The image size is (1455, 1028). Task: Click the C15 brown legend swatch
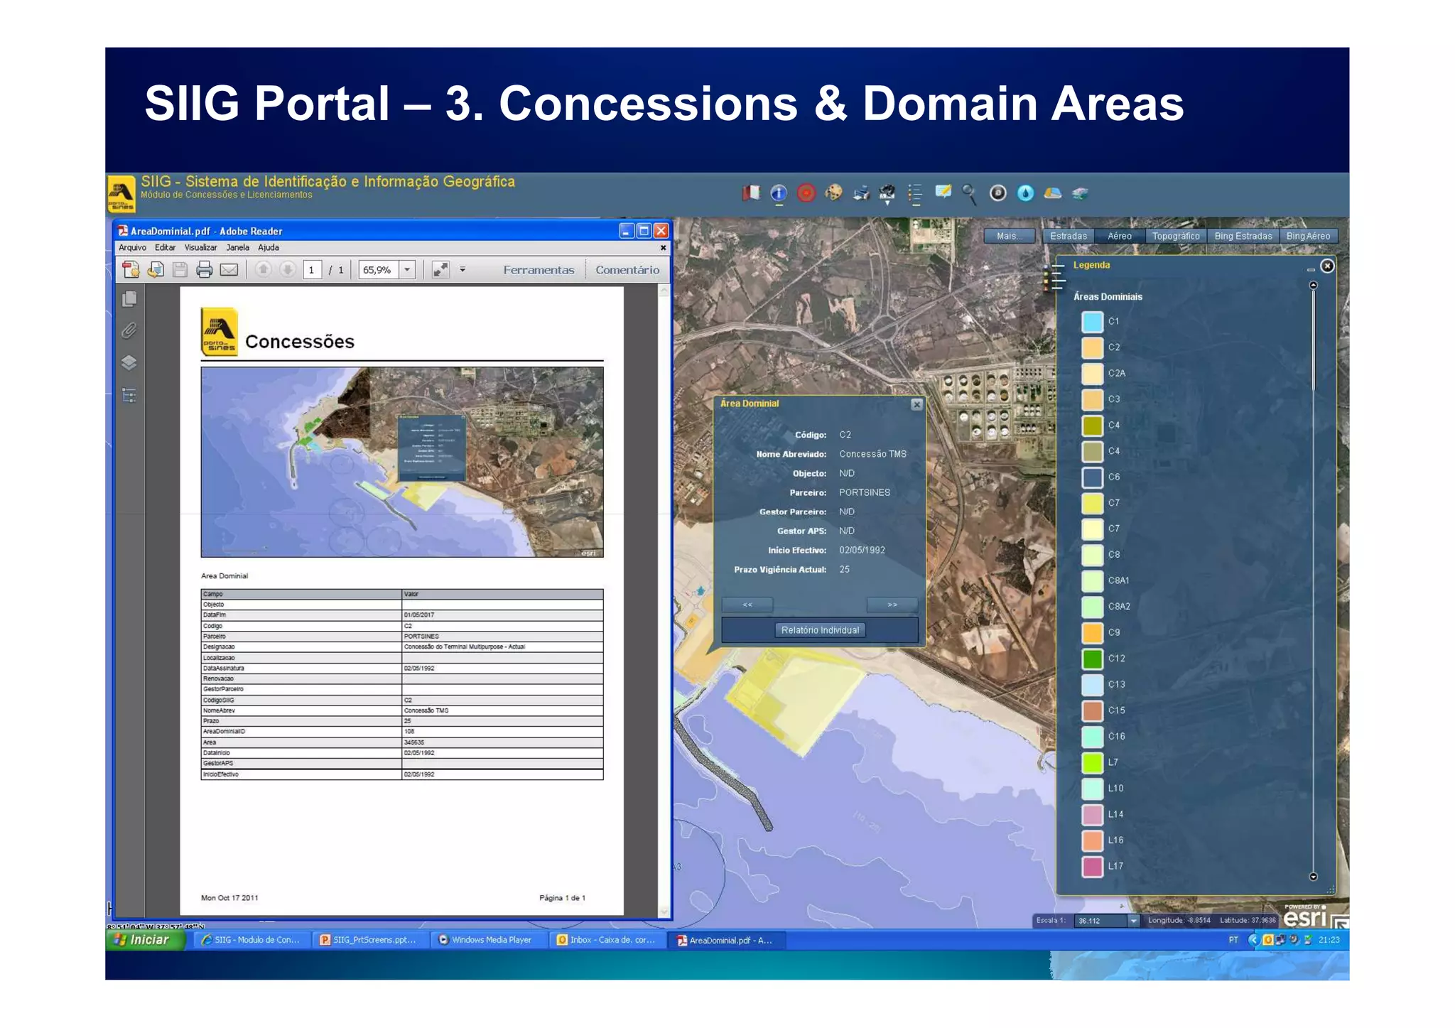(1092, 710)
